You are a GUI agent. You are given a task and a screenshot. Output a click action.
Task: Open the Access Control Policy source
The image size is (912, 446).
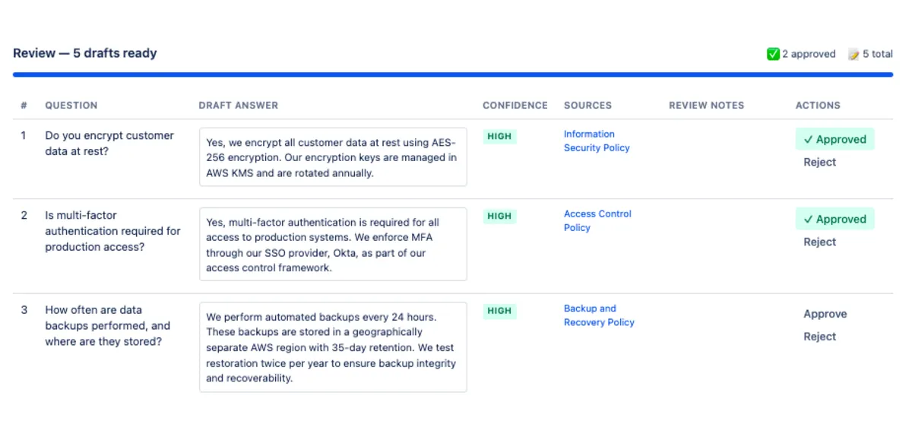pos(597,220)
